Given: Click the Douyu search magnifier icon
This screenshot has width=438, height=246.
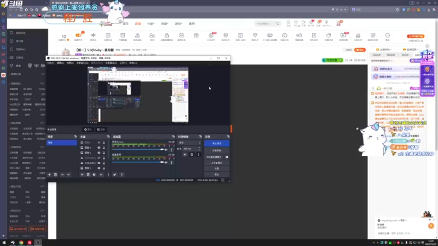Looking at the screenshot, I should [278, 24].
